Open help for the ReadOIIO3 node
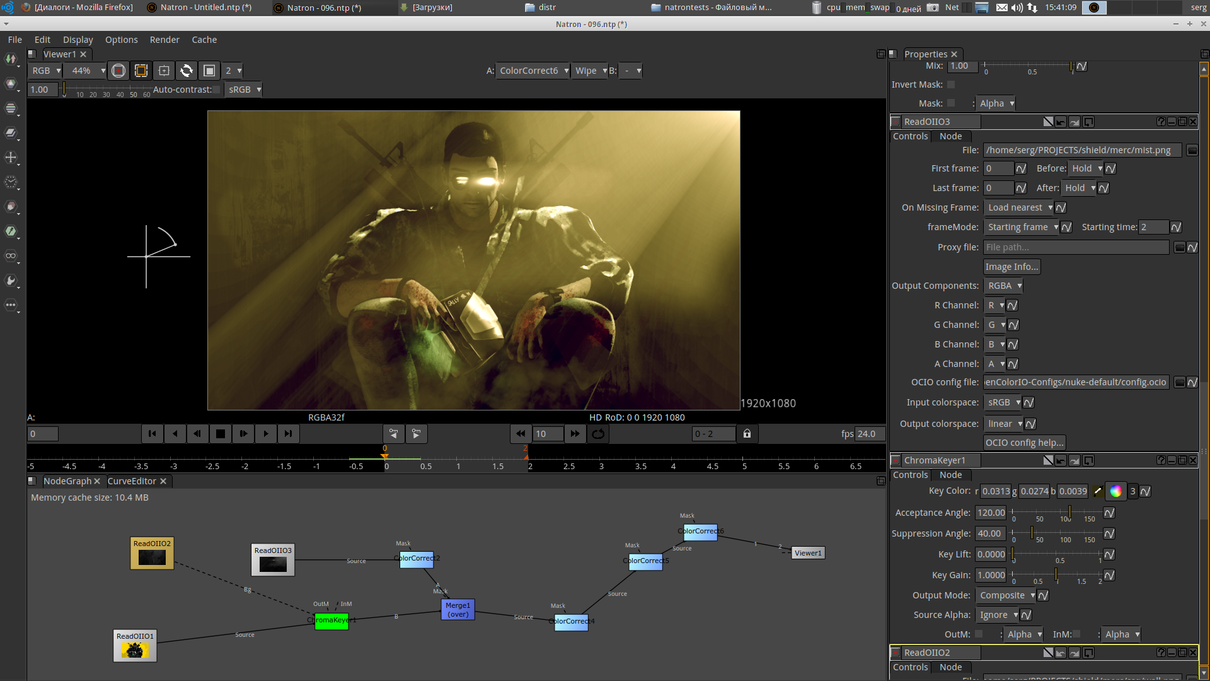Image resolution: width=1210 pixels, height=681 pixels. coord(1161,122)
